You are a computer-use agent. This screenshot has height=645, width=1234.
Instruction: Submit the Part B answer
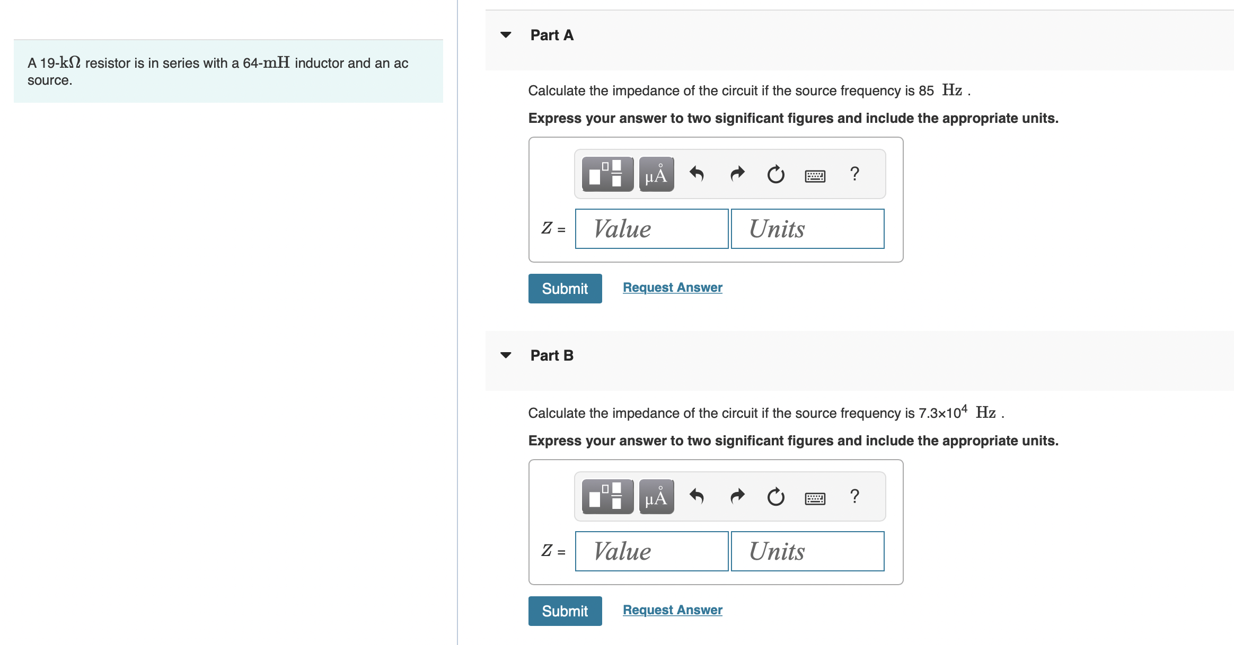(565, 611)
